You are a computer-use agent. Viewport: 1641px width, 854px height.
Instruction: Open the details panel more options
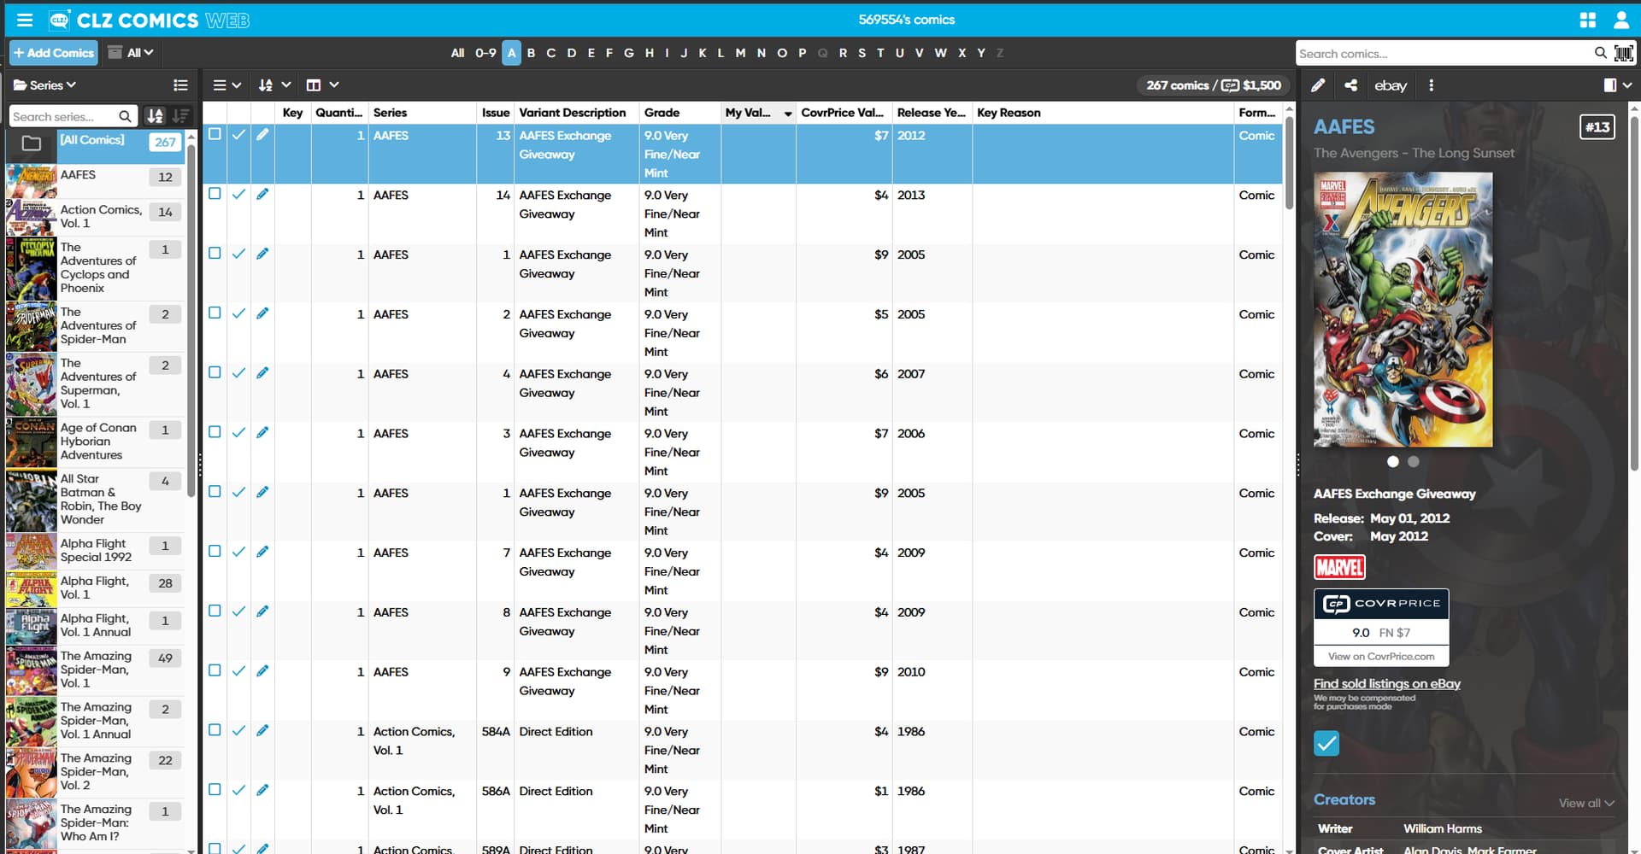(x=1431, y=85)
